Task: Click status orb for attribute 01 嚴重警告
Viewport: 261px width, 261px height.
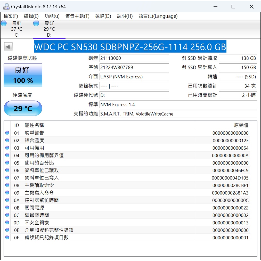Action: 7,133
